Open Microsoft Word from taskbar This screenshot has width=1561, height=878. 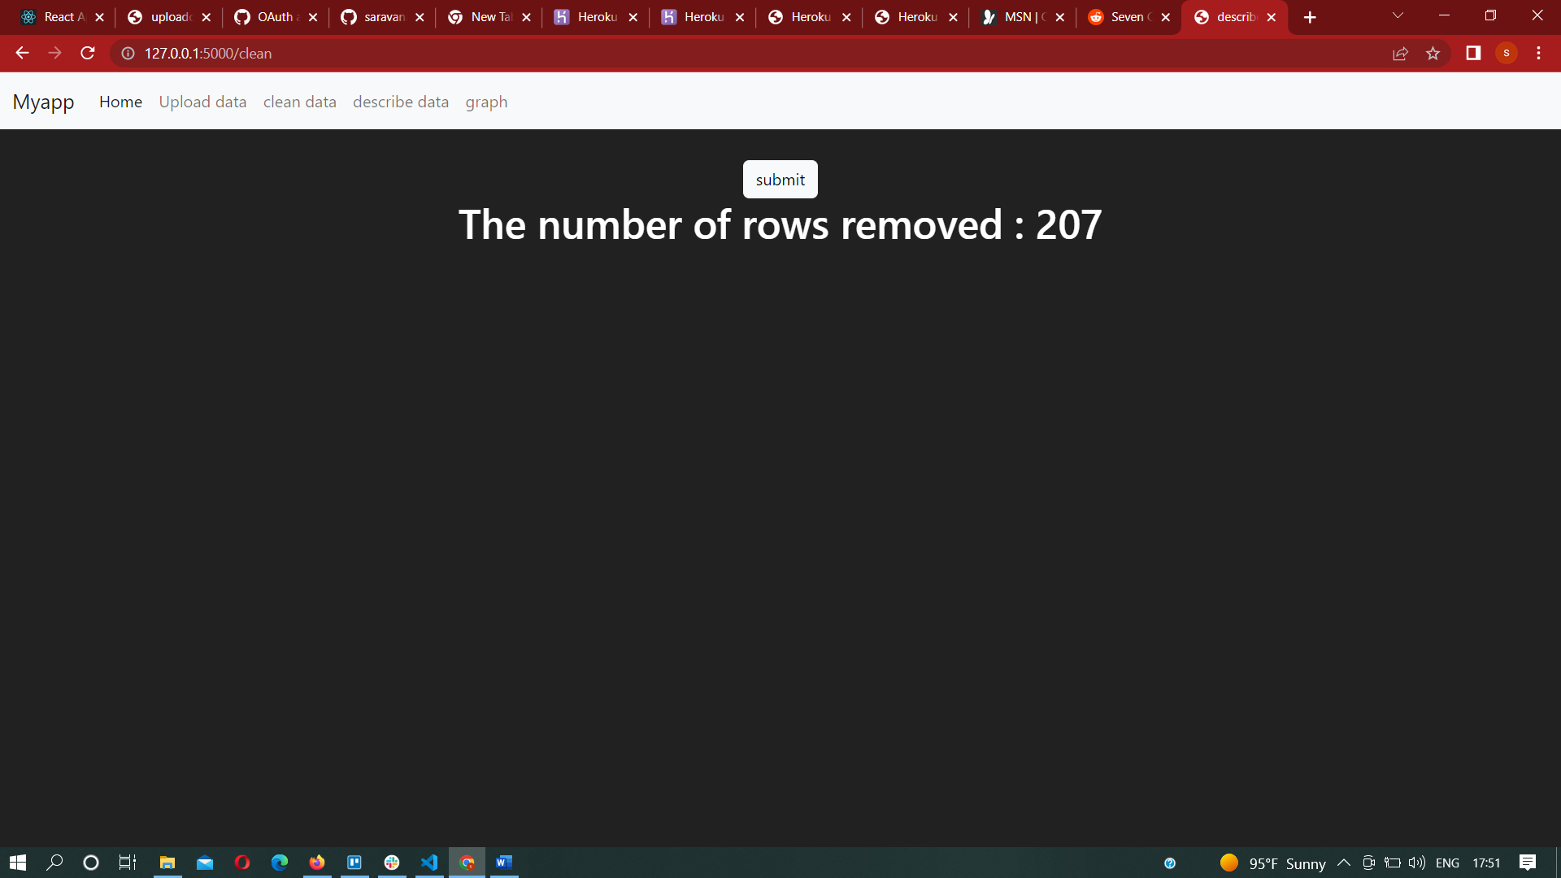504,863
